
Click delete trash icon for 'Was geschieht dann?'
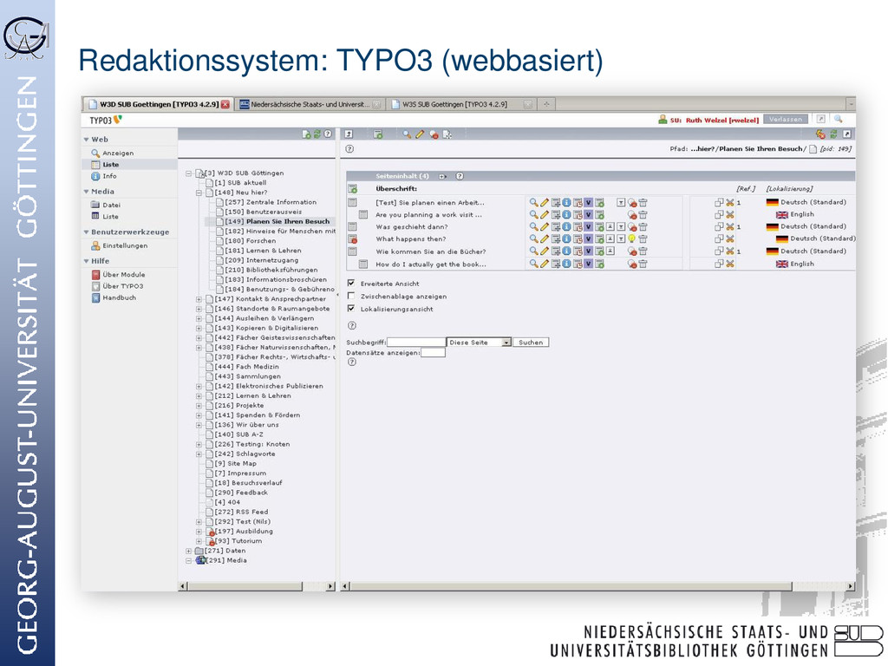(x=643, y=226)
